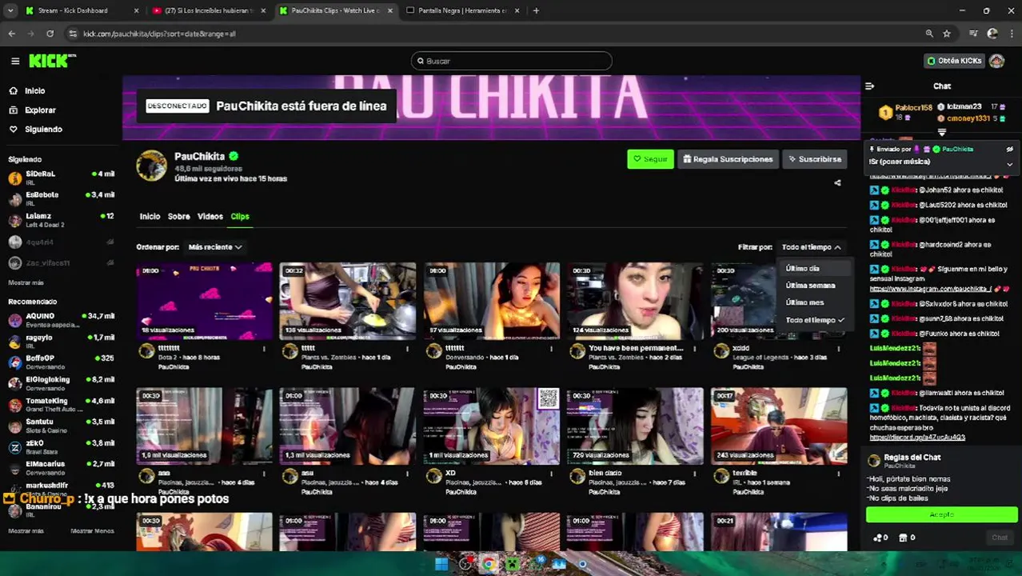This screenshot has width=1022, height=576.
Task: Open EsBebote followed channel
Action: 61,198
